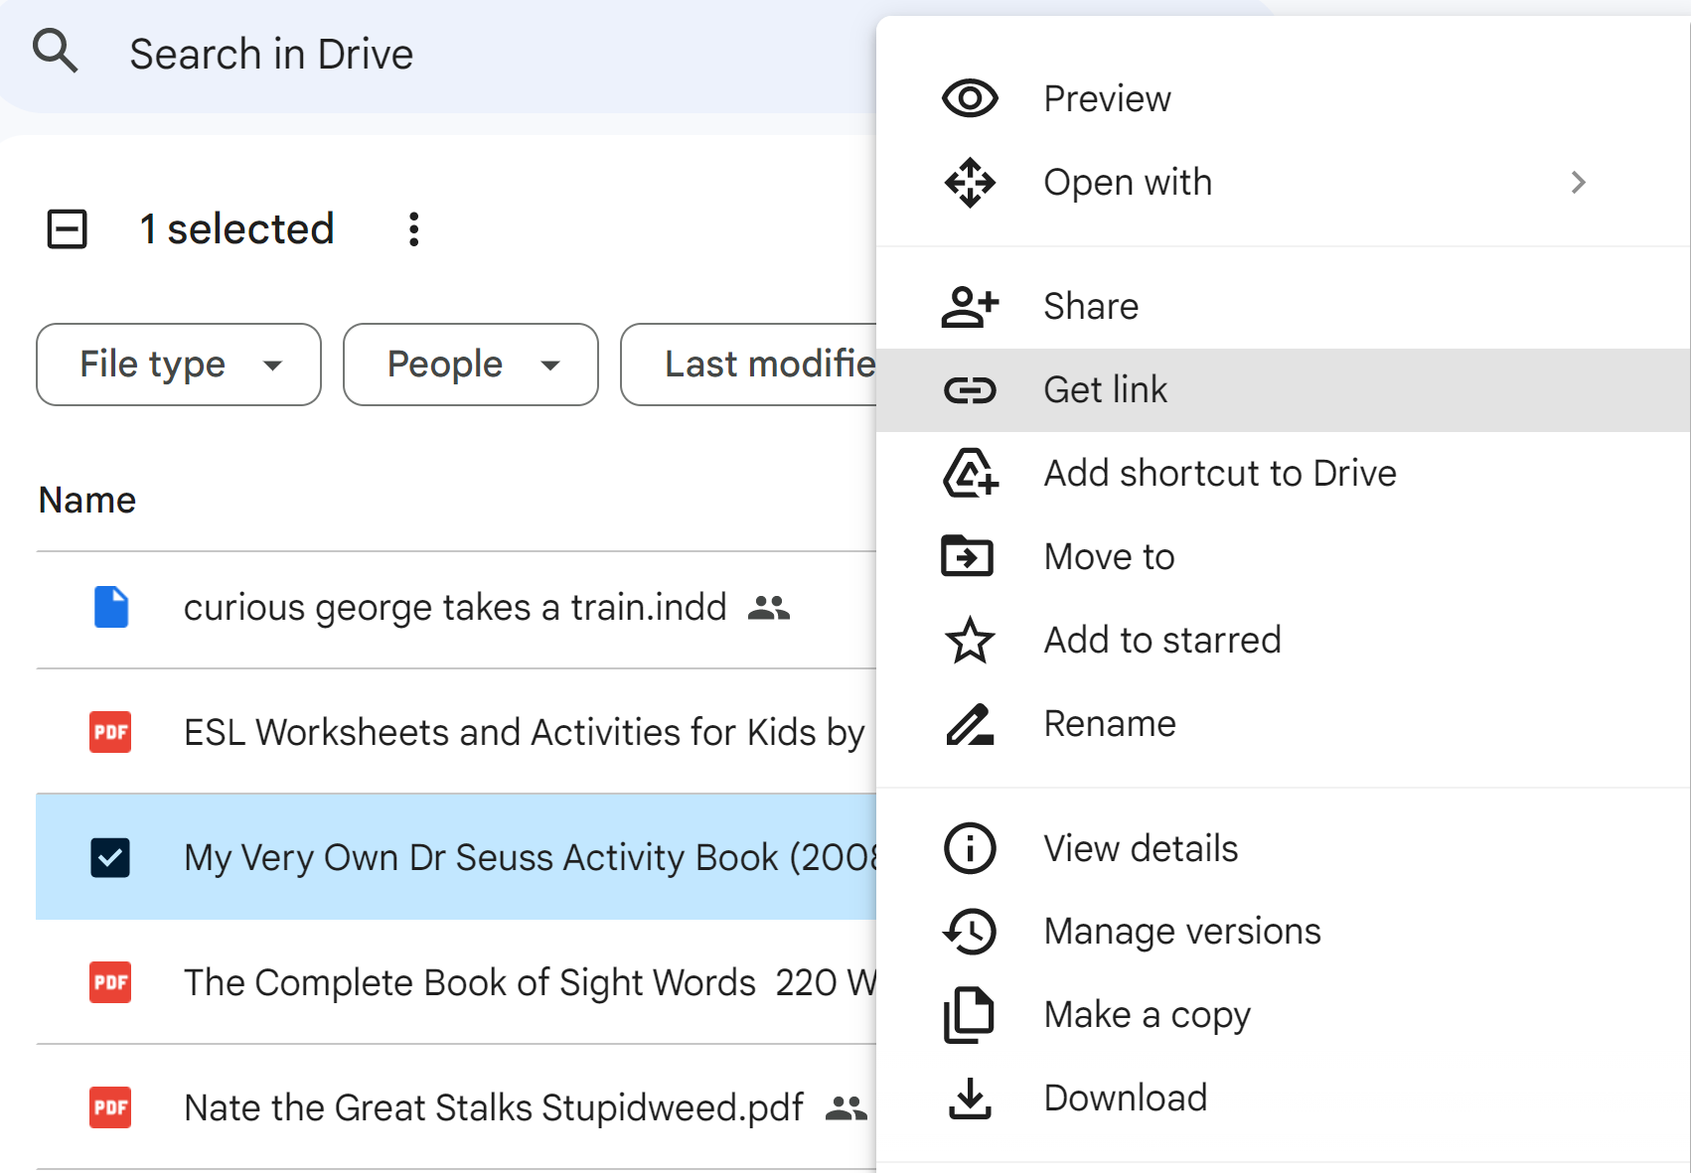
Task: Click the shared people icon beside curious george file
Action: click(x=768, y=607)
